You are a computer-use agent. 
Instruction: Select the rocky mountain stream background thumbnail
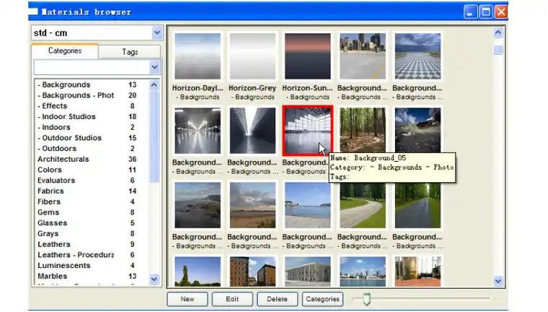(417, 130)
